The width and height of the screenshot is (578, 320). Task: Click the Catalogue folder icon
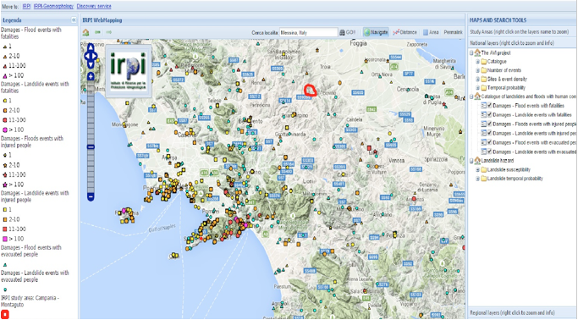(x=483, y=62)
